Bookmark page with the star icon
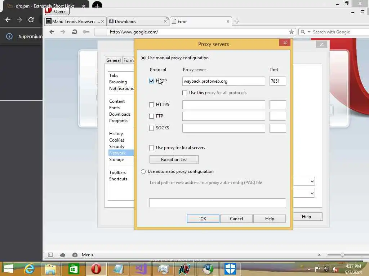The image size is (369, 276). [x=291, y=32]
